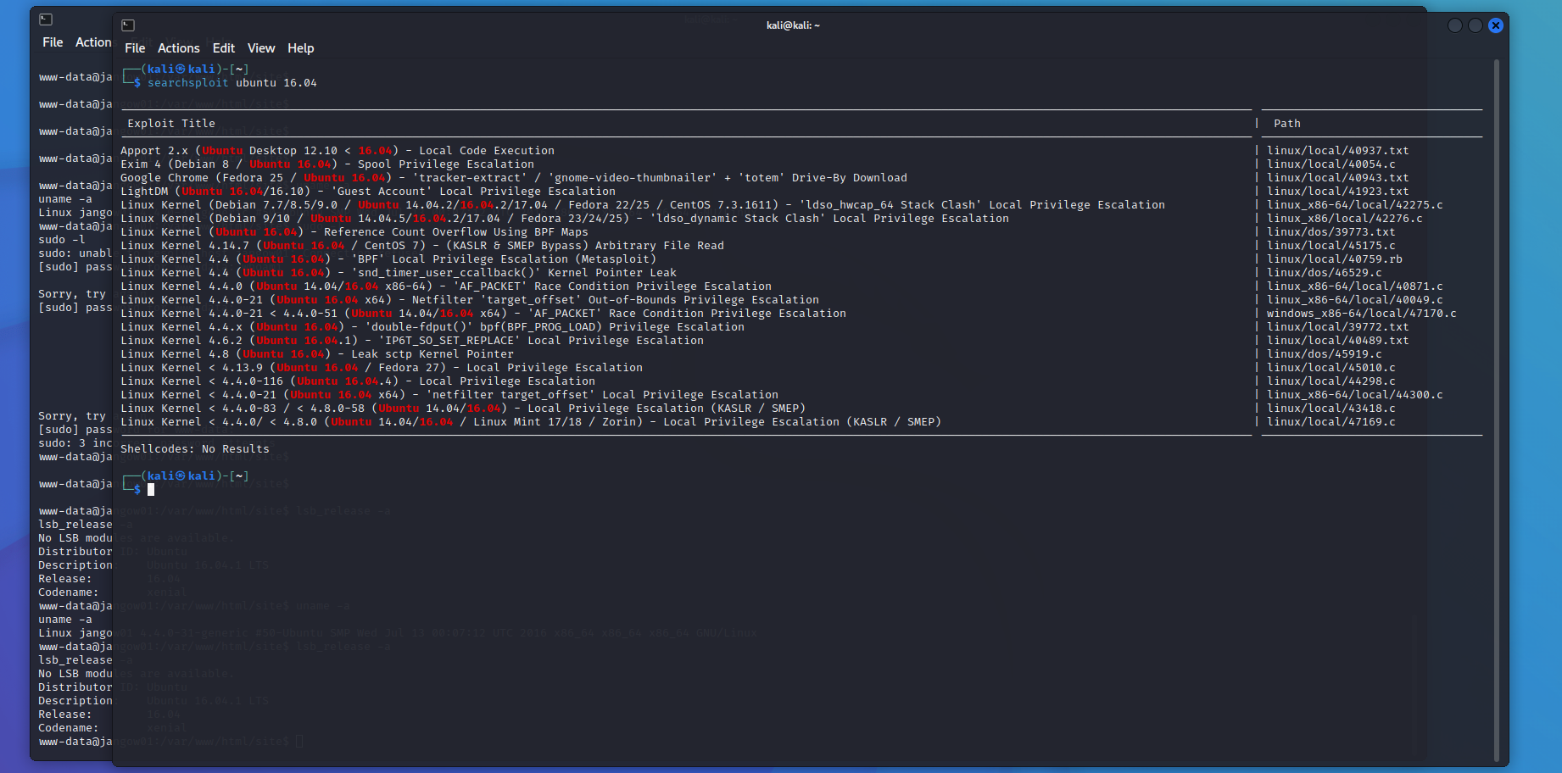Image resolution: width=1562 pixels, height=773 pixels.
Task: Click the path linux/local/45175.c
Action: pos(1331,246)
